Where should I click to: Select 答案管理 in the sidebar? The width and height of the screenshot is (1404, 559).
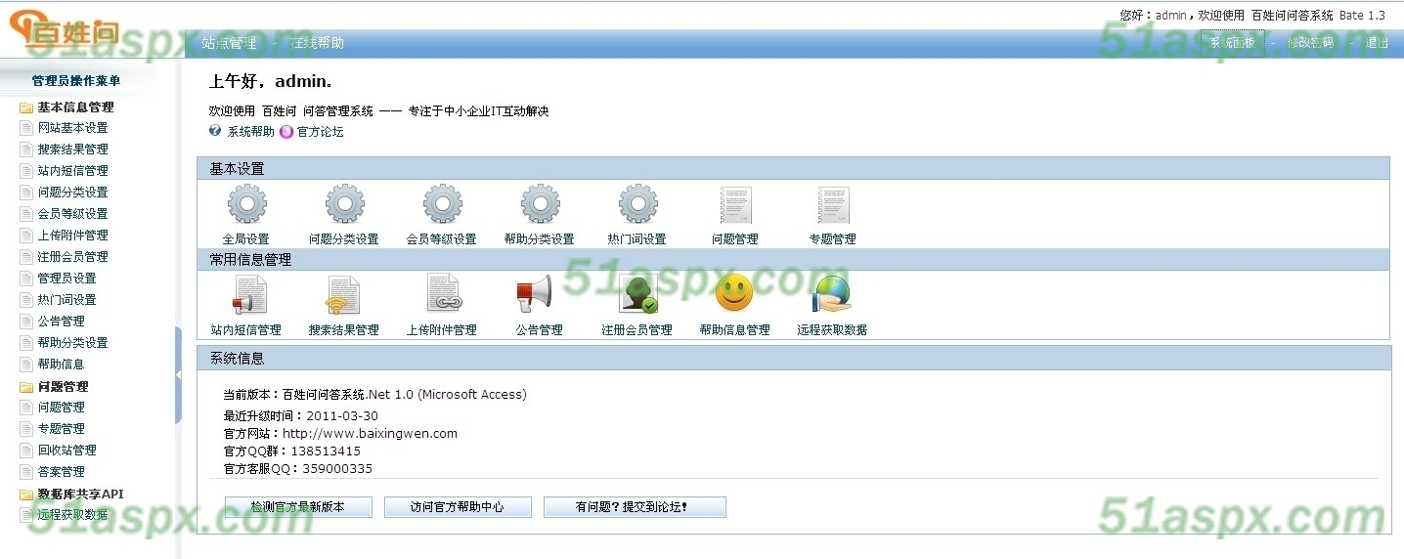click(x=61, y=472)
